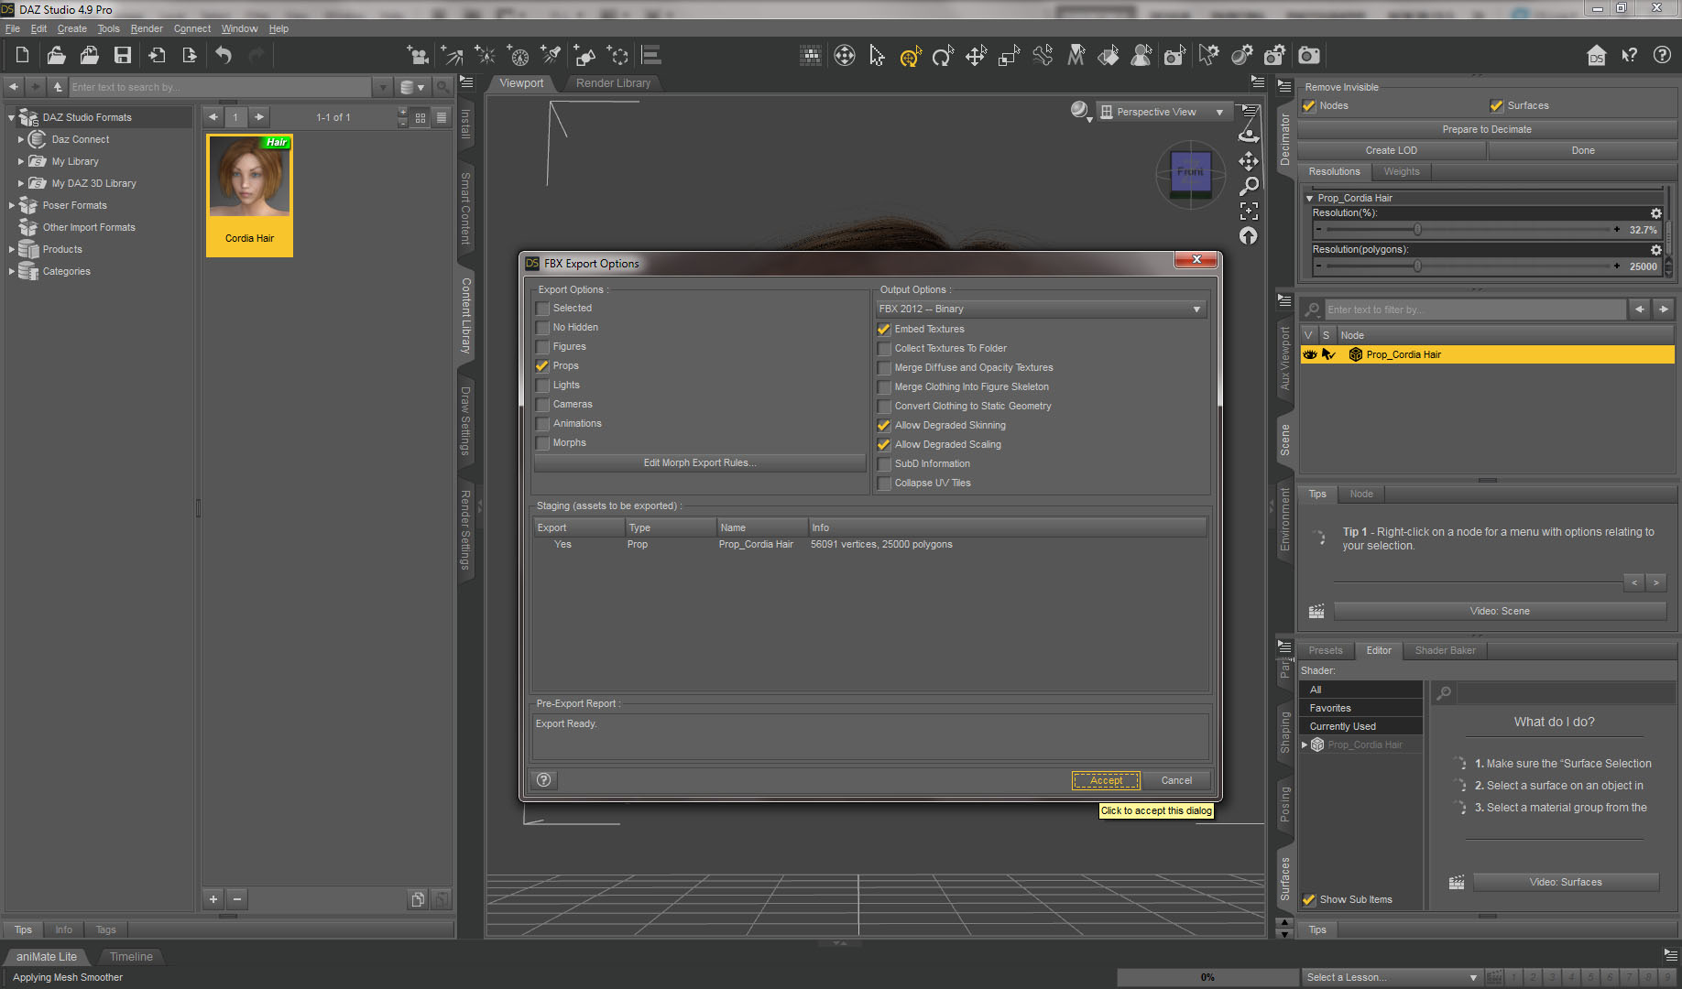This screenshot has width=1682, height=989.
Task: Enable Collapse UV Tiles checkbox
Action: click(884, 484)
